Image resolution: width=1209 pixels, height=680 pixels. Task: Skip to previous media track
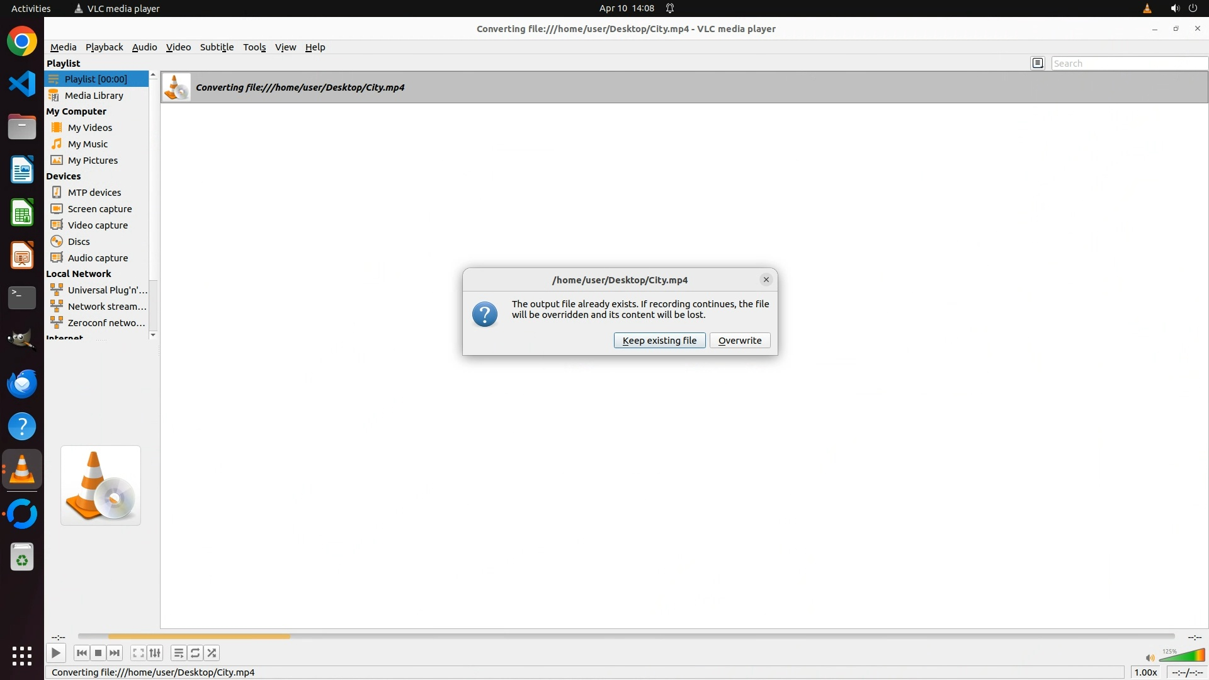click(81, 654)
